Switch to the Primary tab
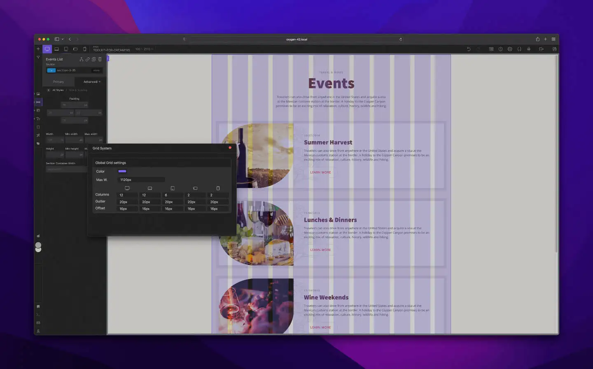This screenshot has height=369, width=593. pos(58,82)
